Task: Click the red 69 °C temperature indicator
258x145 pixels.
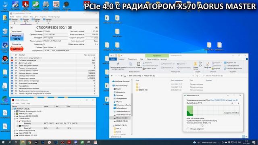Action: (x=17, y=49)
